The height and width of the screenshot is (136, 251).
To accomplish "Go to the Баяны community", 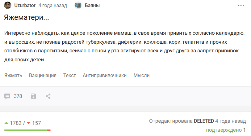I will [92, 5].
